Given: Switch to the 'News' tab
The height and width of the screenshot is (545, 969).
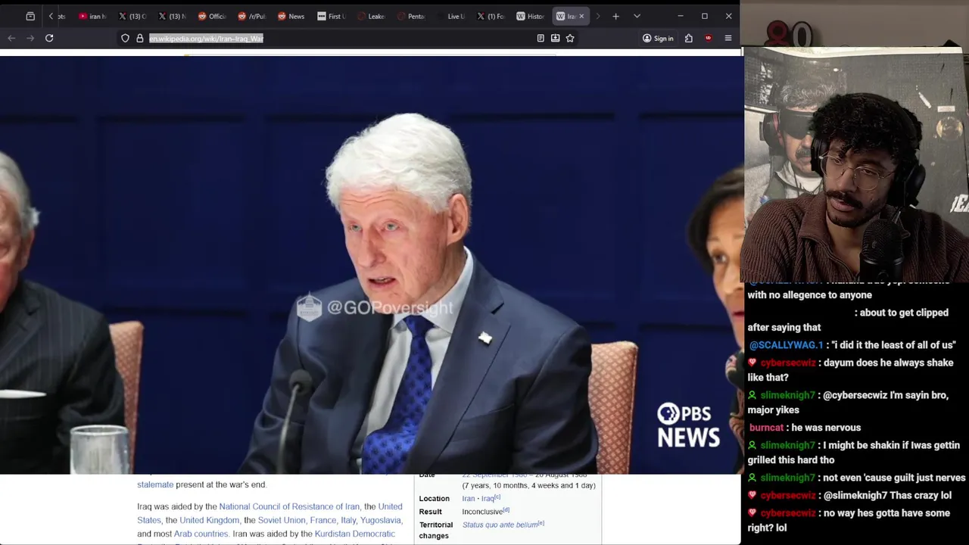Looking at the screenshot, I should (x=291, y=16).
